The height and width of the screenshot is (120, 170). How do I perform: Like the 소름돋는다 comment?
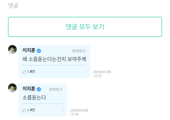coord(24,110)
